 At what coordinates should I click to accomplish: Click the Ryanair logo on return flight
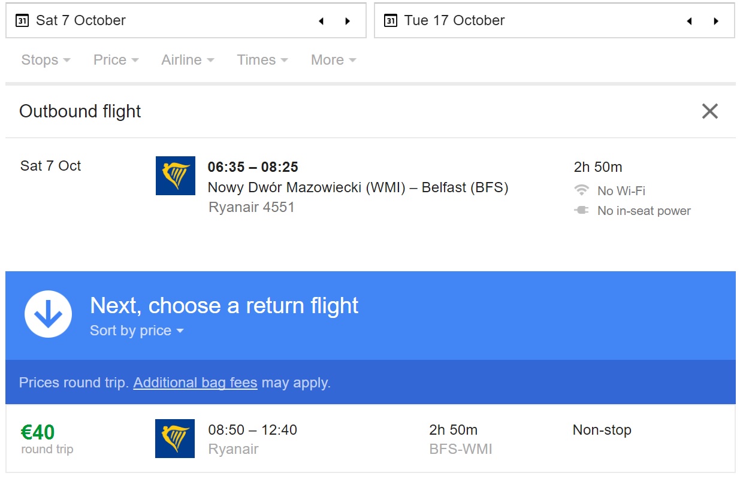pyautogui.click(x=175, y=438)
